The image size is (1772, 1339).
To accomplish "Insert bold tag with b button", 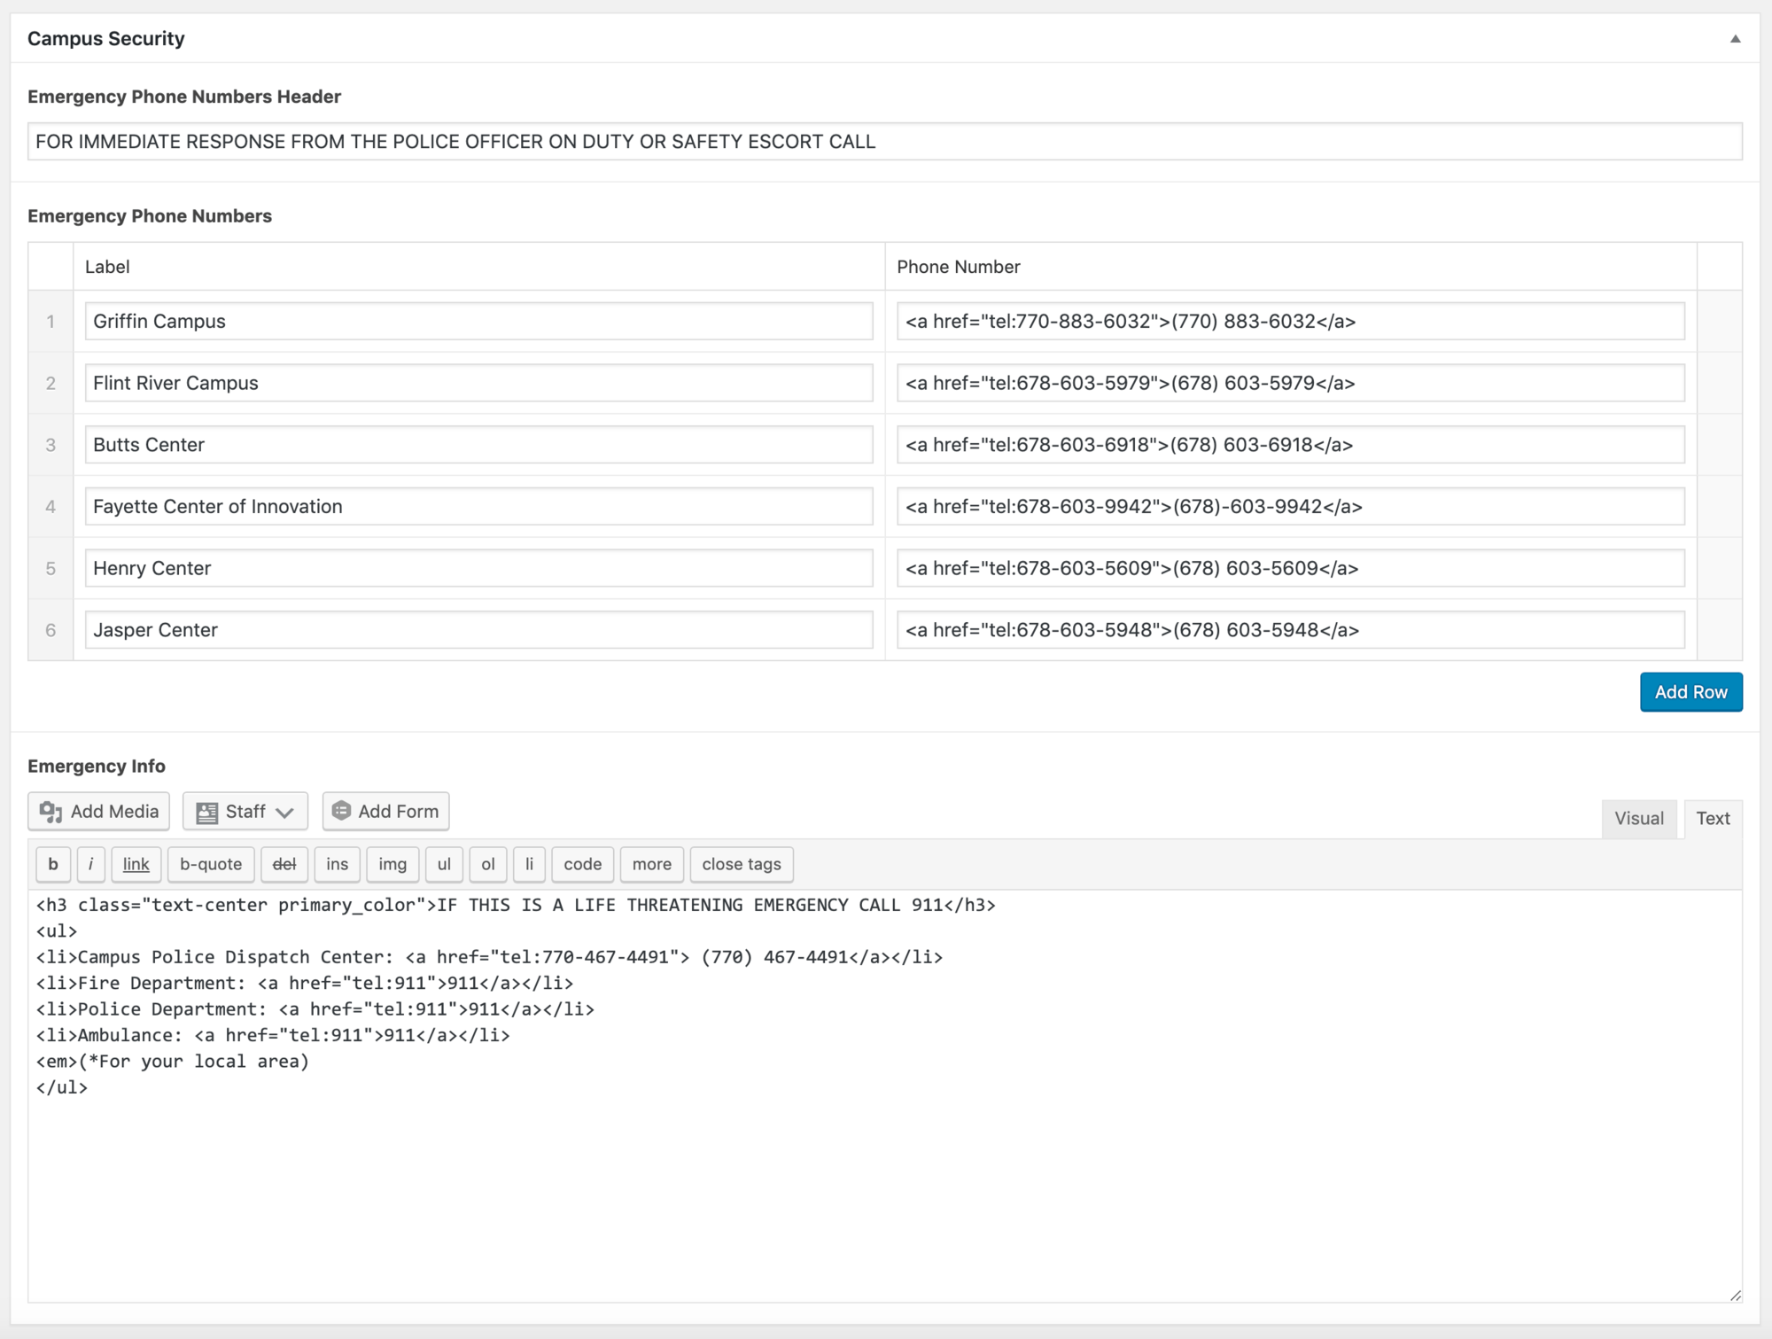I will (x=53, y=864).
